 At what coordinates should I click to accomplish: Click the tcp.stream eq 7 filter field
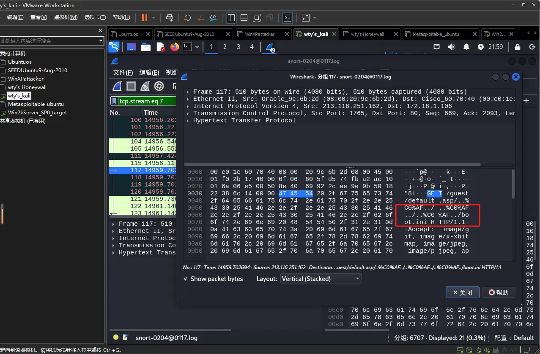coord(147,101)
